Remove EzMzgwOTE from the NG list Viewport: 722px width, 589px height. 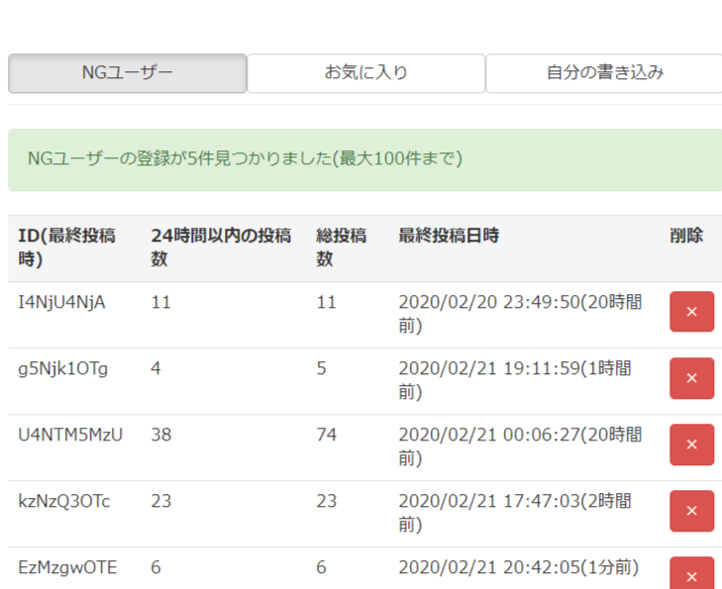[691, 574]
